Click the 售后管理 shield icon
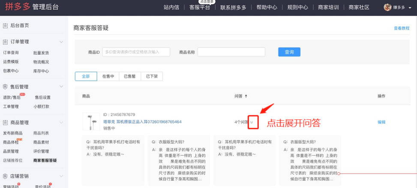 point(5,87)
